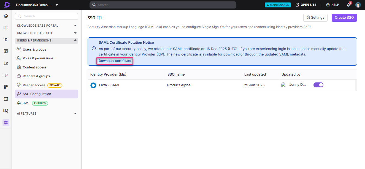Select the Okta SAML radio button
The height and width of the screenshot is (169, 365).
click(93, 85)
